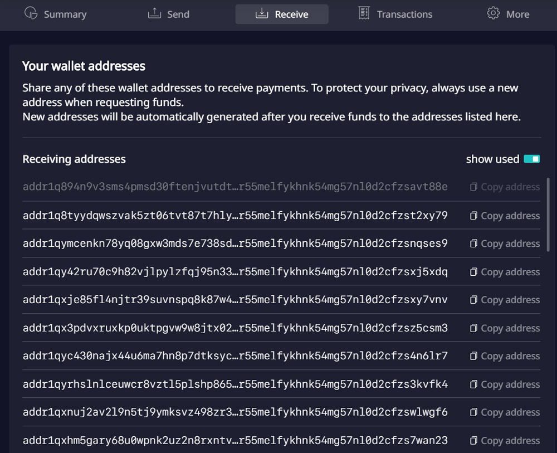Click the gear icon next to More

493,14
